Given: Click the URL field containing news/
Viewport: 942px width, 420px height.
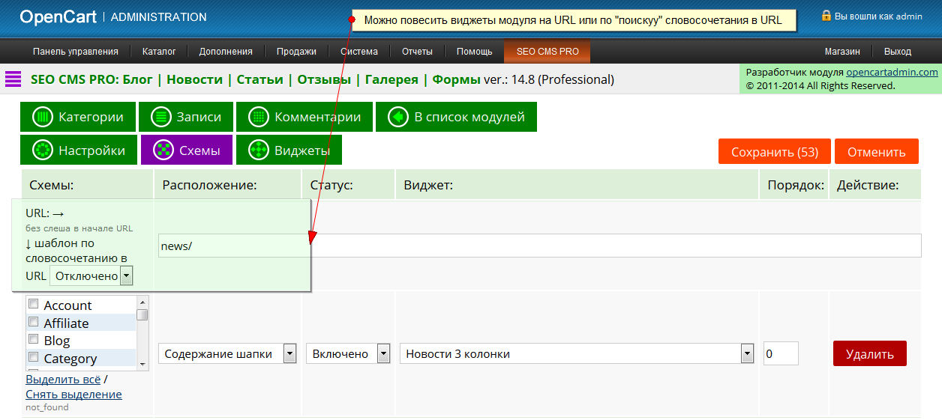Looking at the screenshot, I should click(x=539, y=246).
